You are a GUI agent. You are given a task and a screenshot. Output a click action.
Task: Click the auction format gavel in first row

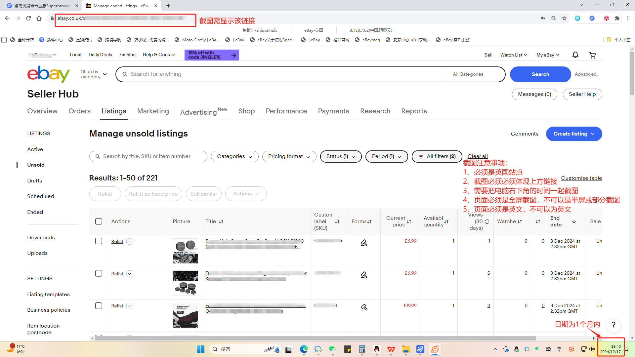point(364,243)
